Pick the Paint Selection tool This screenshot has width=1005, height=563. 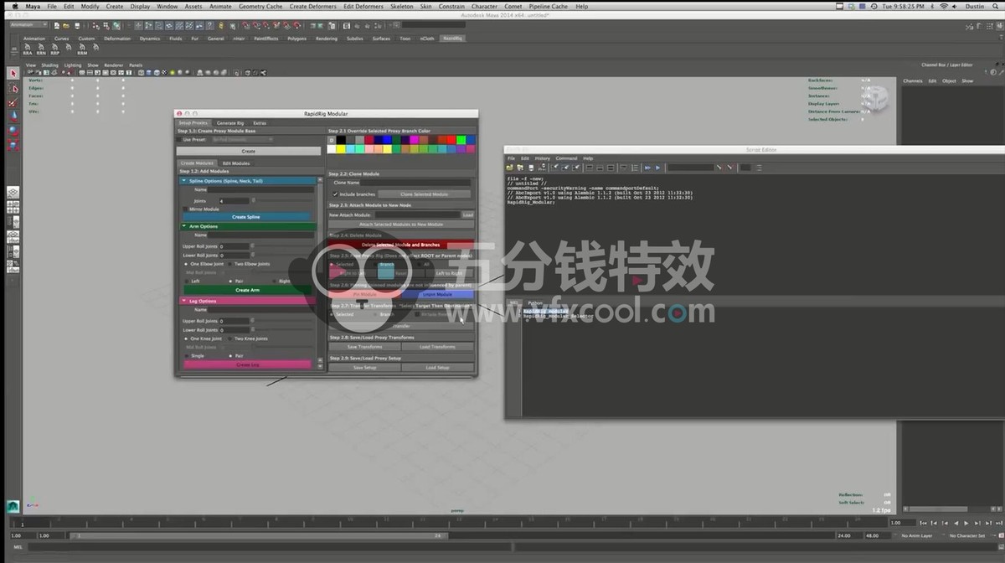[x=13, y=103]
